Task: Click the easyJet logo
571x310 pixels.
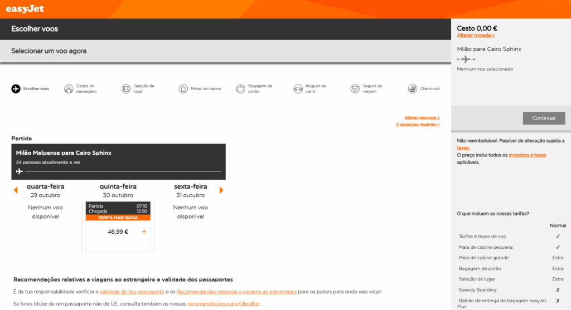Action: pyautogui.click(x=25, y=9)
